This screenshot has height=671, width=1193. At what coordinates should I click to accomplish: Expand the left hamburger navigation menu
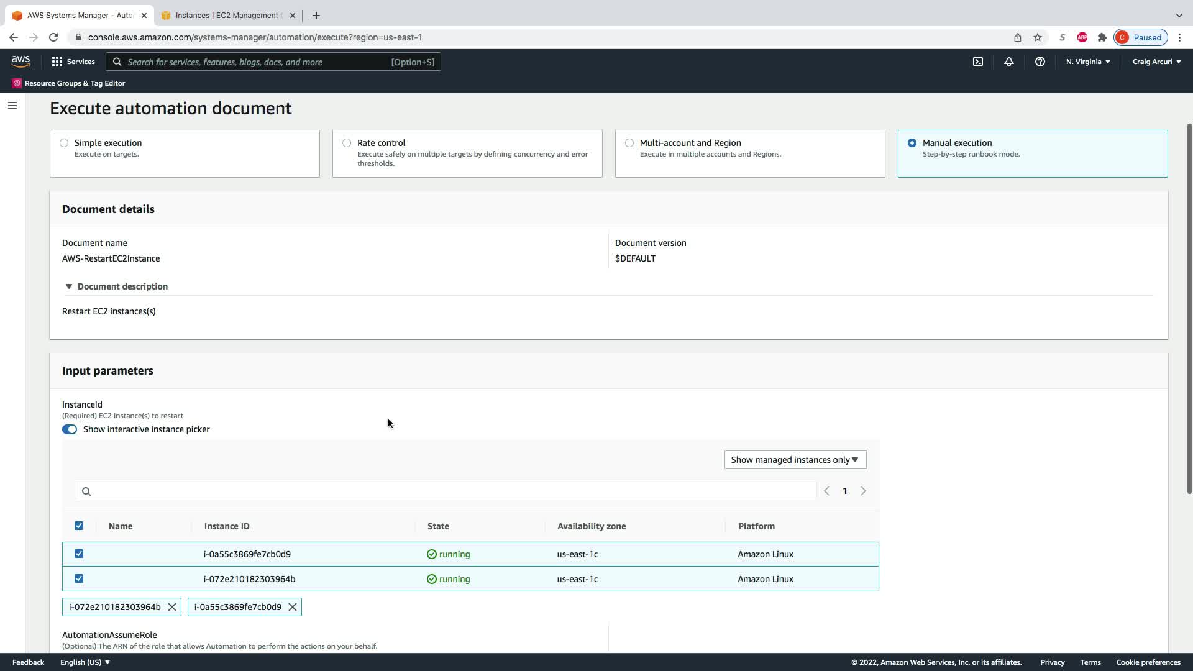(12, 106)
